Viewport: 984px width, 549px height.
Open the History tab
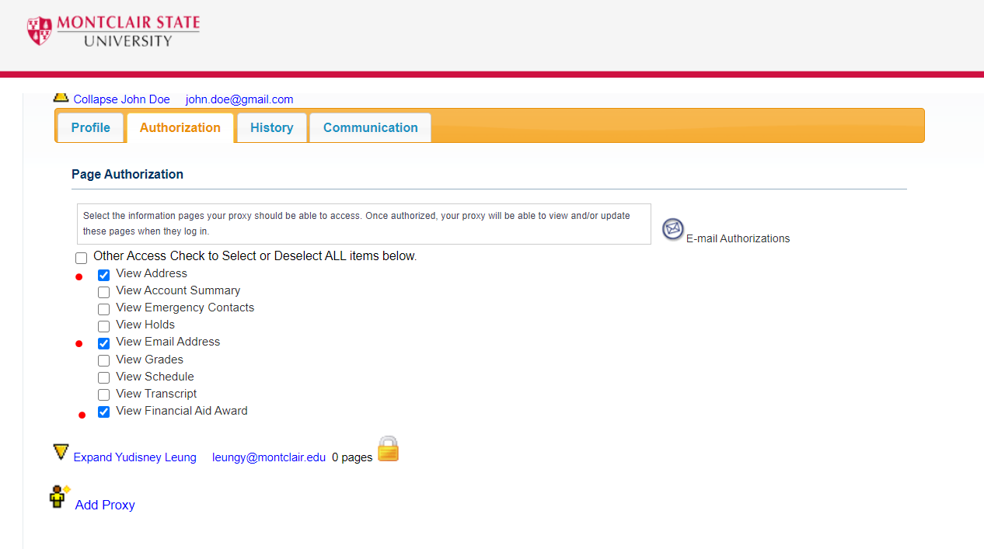(271, 127)
